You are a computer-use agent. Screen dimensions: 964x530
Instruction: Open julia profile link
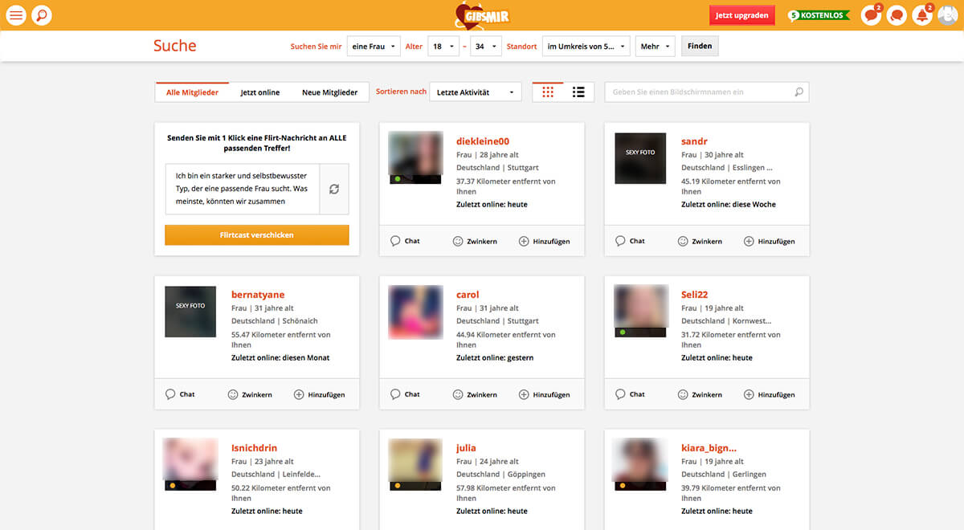[x=466, y=448]
